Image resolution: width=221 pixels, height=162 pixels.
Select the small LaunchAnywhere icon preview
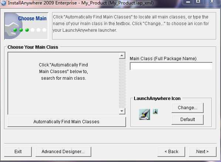[155, 111]
